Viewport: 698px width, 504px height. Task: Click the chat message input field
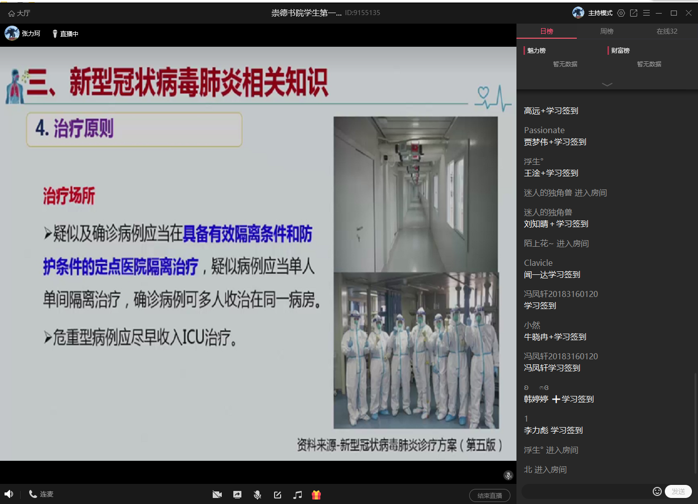click(586, 491)
